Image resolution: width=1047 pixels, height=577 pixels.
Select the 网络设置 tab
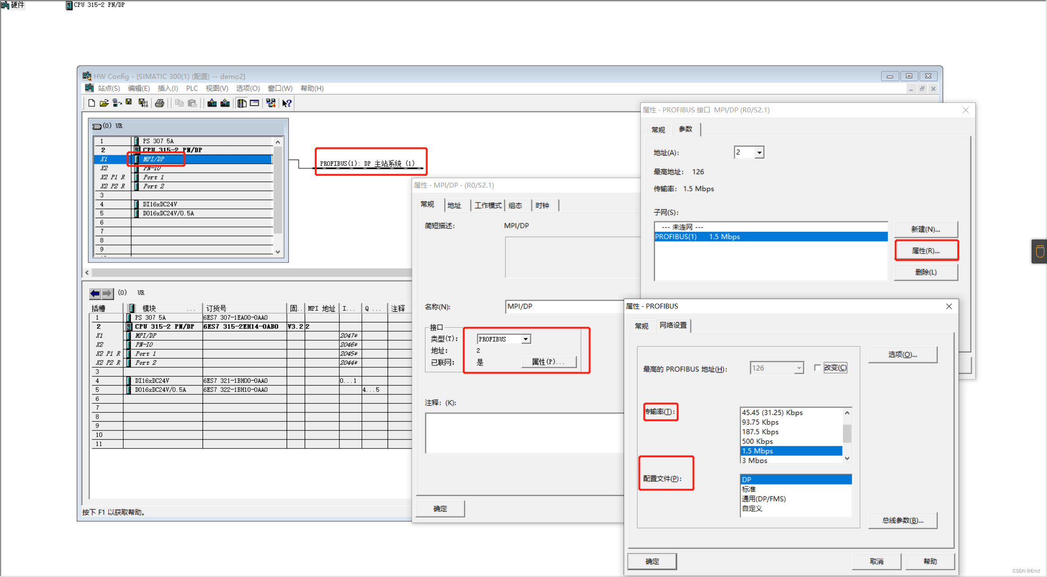pos(673,325)
